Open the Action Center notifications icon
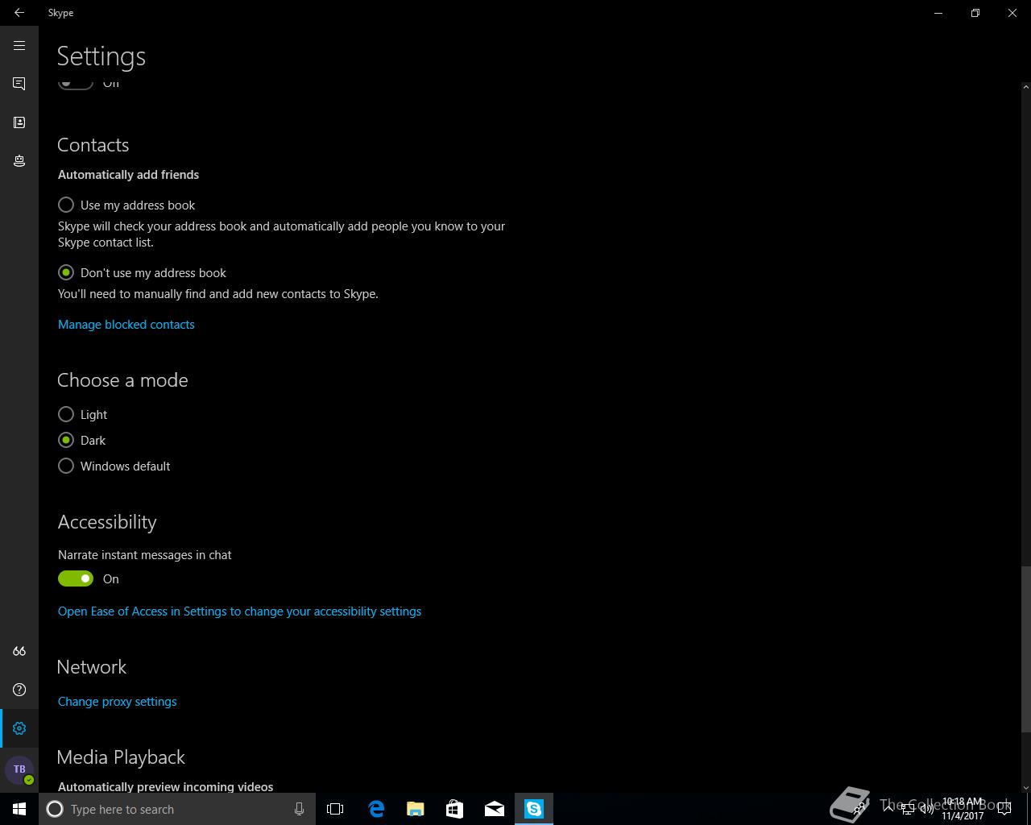Viewport: 1031px width, 825px height. tap(1004, 809)
